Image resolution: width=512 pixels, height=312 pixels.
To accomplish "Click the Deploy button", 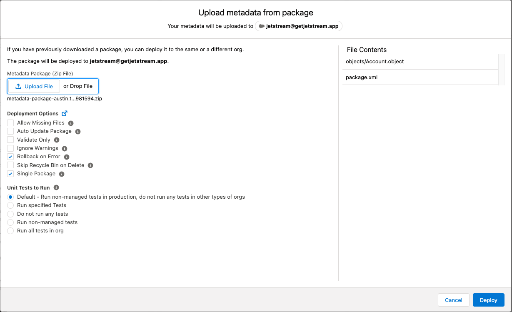I will pyautogui.click(x=488, y=300).
